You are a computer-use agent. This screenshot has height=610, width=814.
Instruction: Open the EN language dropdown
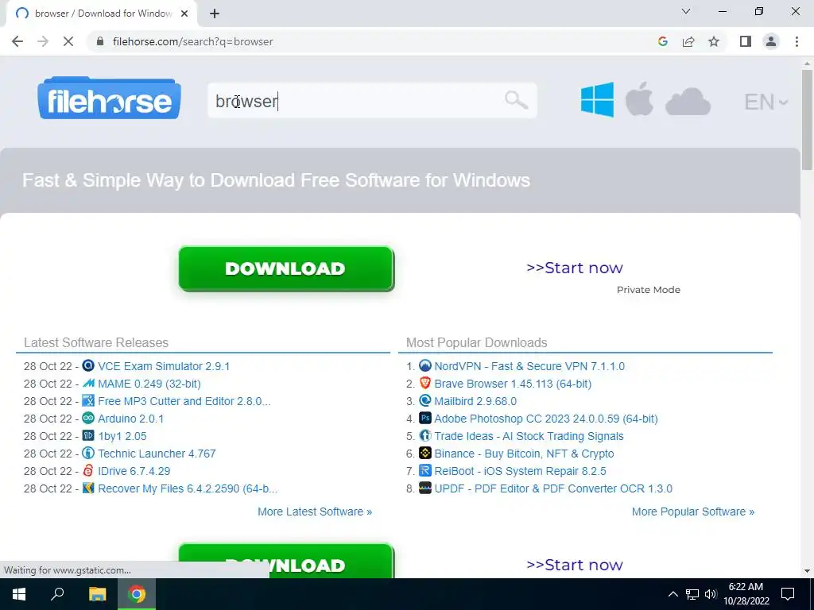pos(766,102)
